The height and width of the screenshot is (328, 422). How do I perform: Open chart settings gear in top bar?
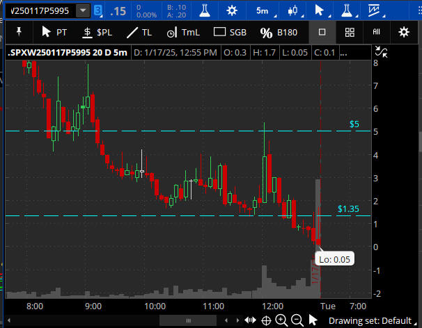pos(232,11)
